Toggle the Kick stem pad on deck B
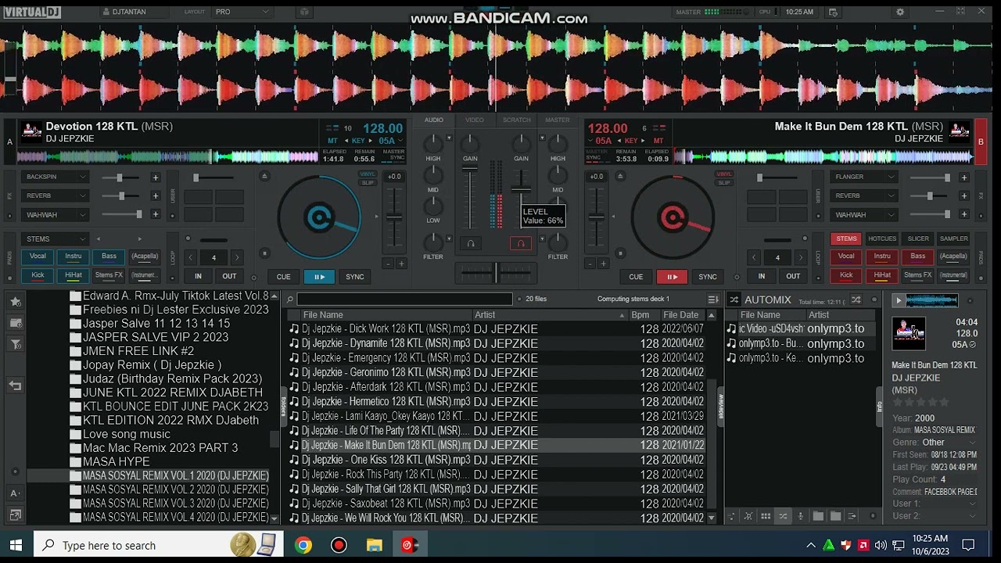 coord(846,275)
